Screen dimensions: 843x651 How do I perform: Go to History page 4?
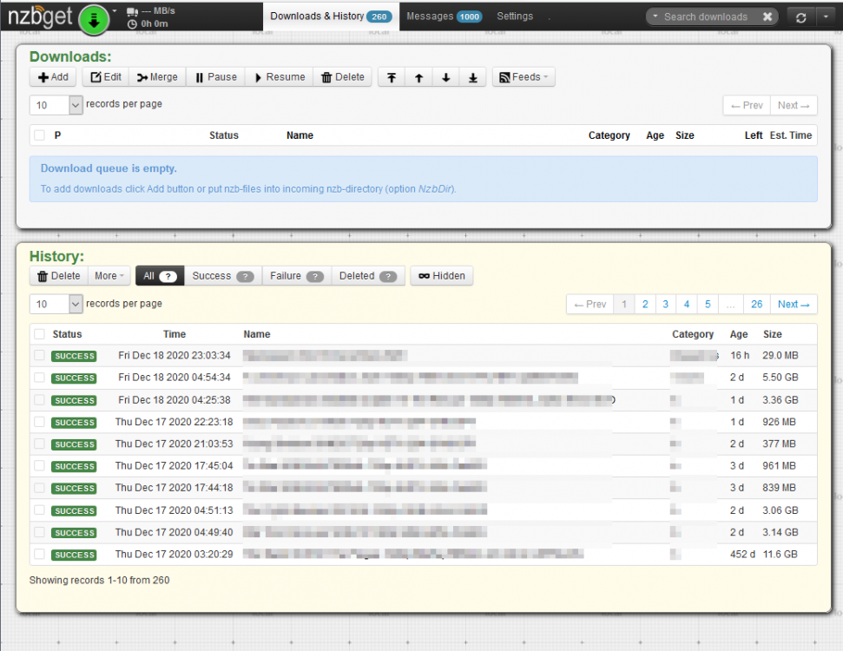[687, 305]
